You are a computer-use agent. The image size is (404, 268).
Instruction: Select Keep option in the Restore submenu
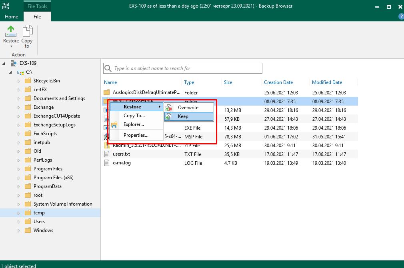coord(183,116)
